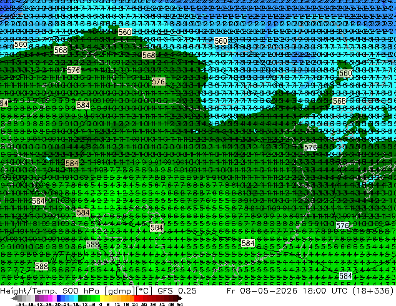Select the dark blue legend swatch

click(x=59, y=299)
